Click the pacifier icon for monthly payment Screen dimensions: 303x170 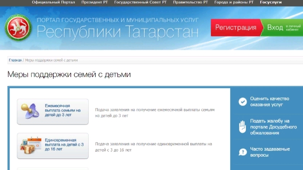click(x=31, y=111)
